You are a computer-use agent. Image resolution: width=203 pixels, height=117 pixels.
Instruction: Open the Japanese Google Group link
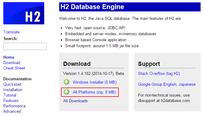pos(187,85)
